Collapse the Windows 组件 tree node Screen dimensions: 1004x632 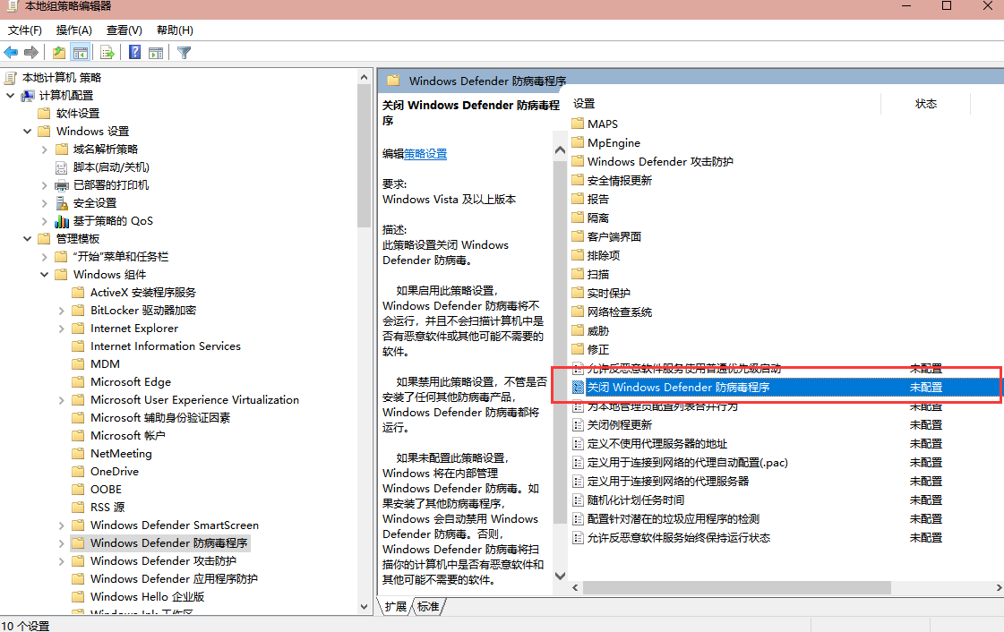click(44, 275)
